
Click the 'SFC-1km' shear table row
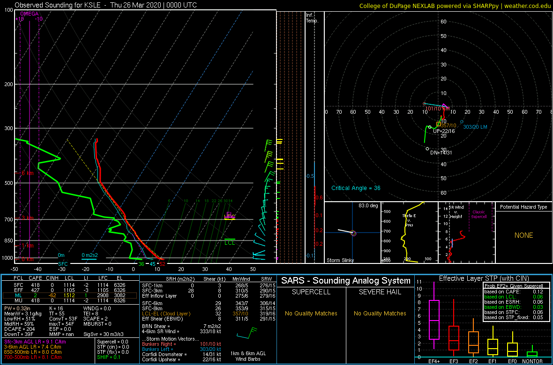(208, 286)
